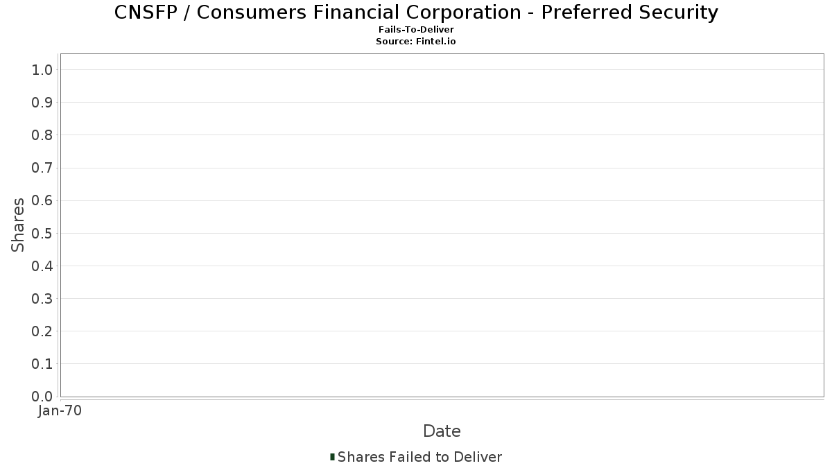
Task: Click the CNSFP Consumers Financial Corporation chart title
Action: coord(416,12)
